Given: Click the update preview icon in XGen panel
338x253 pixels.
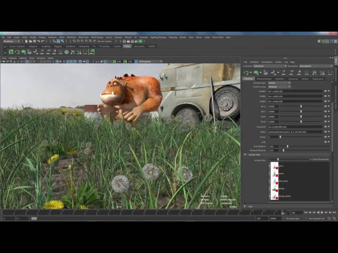Looking at the screenshot, I should click(246, 73).
